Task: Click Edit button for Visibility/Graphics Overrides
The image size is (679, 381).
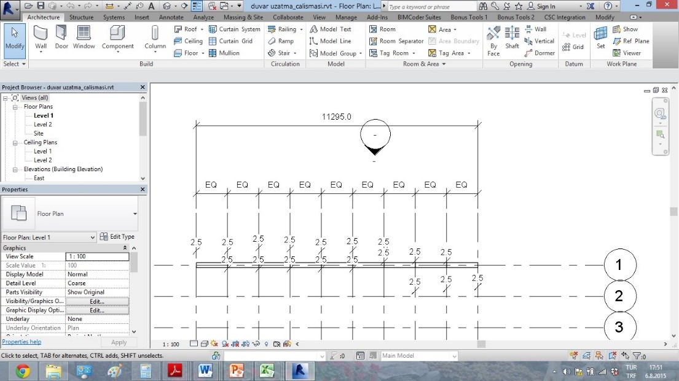Action: coord(97,301)
